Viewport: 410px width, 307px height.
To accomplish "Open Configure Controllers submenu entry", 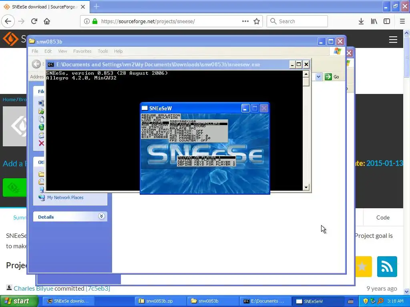I will (x=198, y=124).
